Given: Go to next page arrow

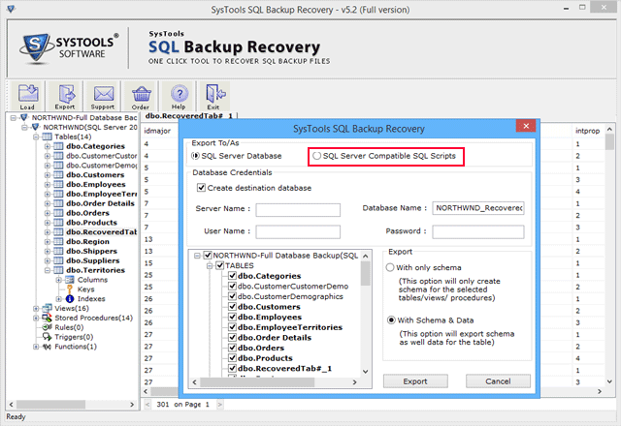Looking at the screenshot, I should point(220,405).
